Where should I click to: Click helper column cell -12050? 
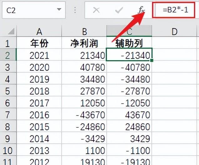coord(129,102)
